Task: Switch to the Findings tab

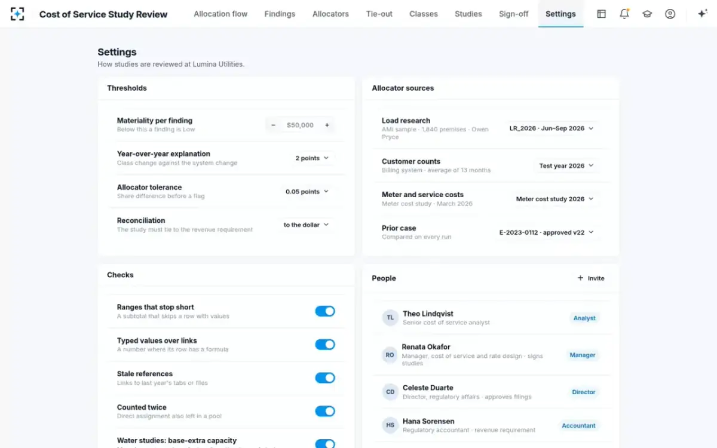Action: pos(280,14)
